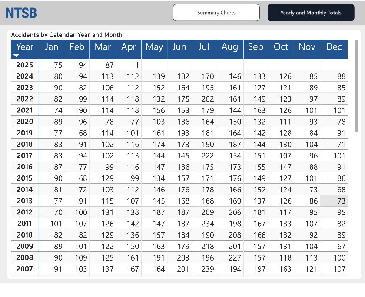
Task: Click Accidents by Calendar Year and Month title
Action: tap(66, 35)
